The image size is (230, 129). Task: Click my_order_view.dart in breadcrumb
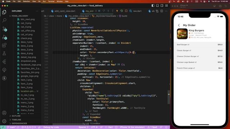pyautogui.click(x=79, y=16)
